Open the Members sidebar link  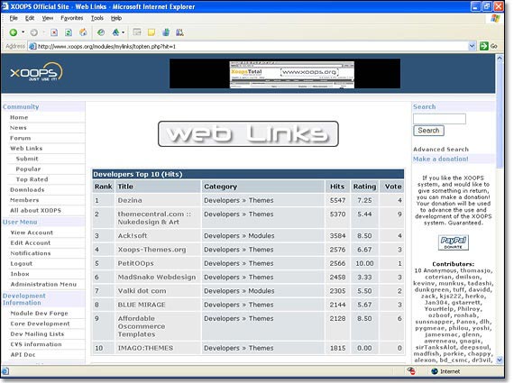tap(24, 200)
